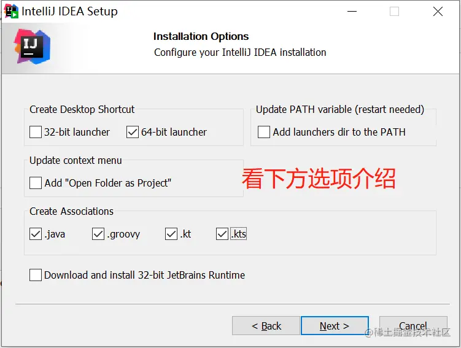The height and width of the screenshot is (348, 461).
Task: Click the large IJ logo in header
Action: click(x=33, y=47)
